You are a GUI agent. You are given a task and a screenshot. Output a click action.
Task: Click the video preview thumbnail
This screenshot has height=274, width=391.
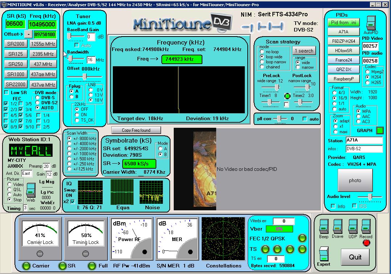tap(205, 169)
